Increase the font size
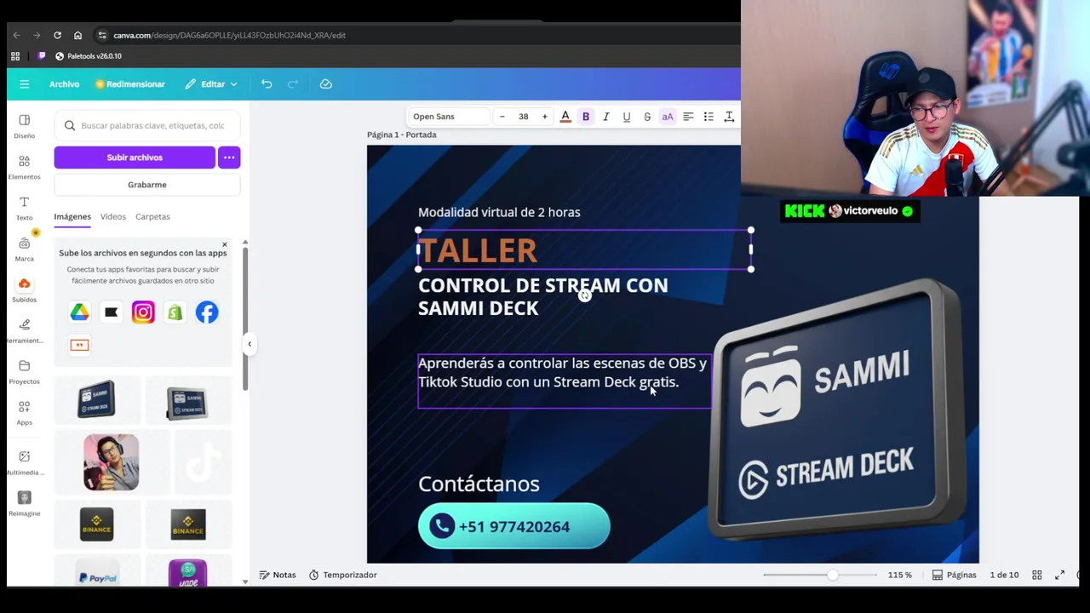Viewport: 1090px width, 613px height. (545, 117)
